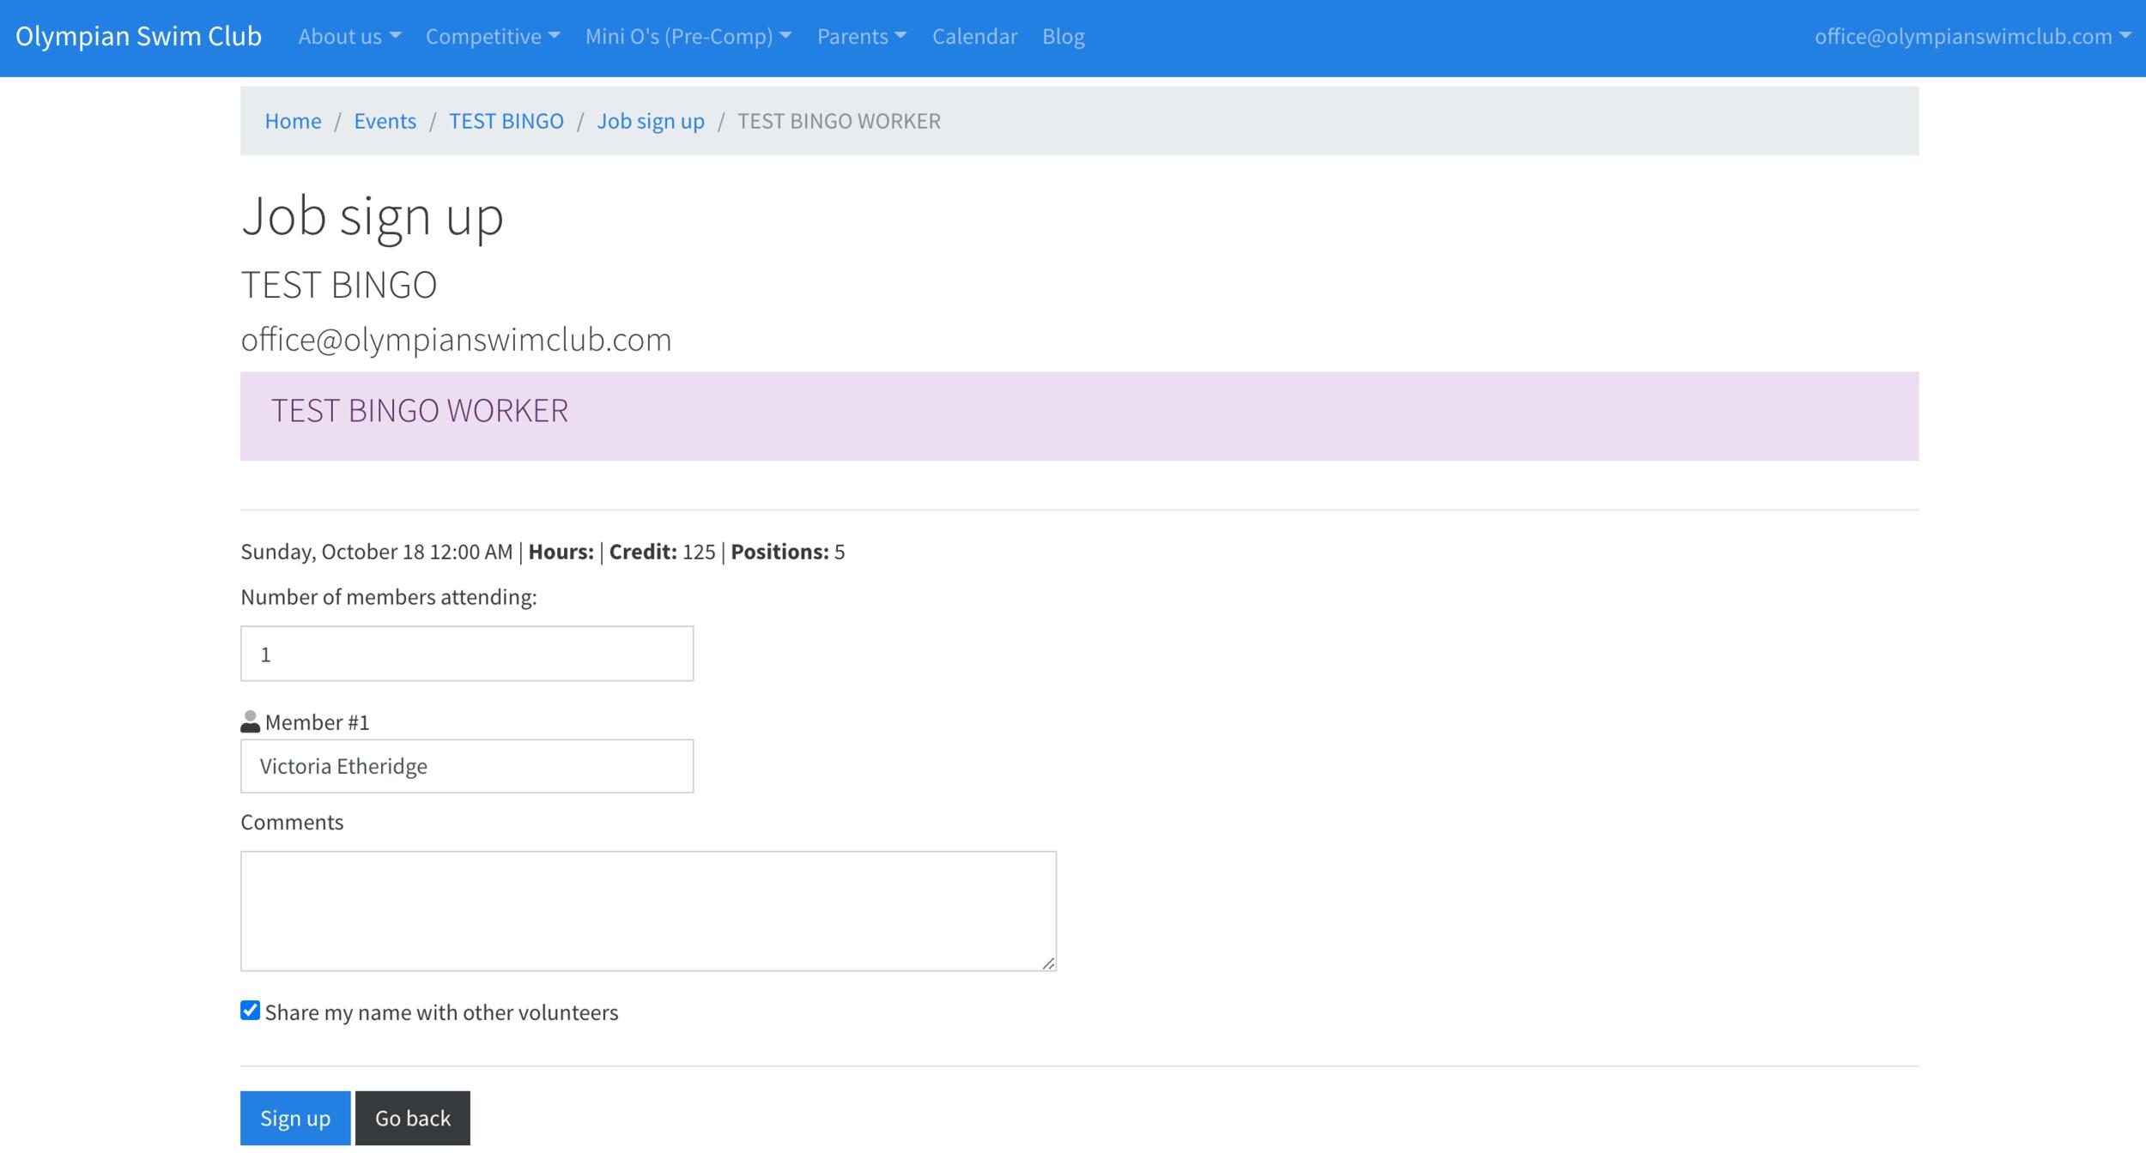Open the Parents dropdown
This screenshot has height=1153, width=2146.
coord(861,37)
